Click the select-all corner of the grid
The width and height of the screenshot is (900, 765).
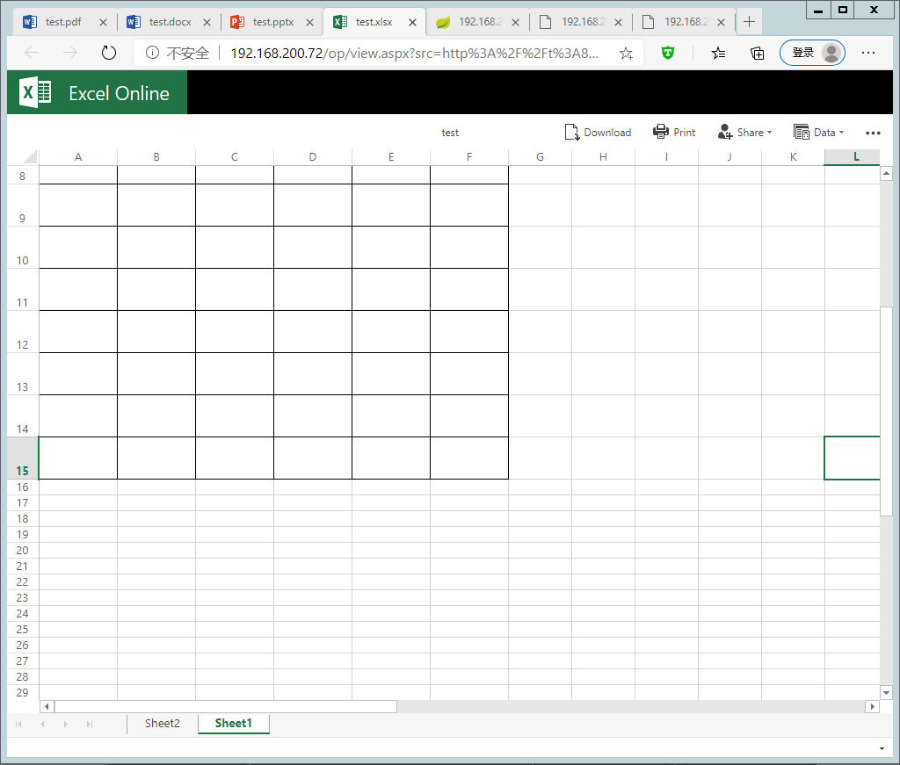[x=23, y=156]
